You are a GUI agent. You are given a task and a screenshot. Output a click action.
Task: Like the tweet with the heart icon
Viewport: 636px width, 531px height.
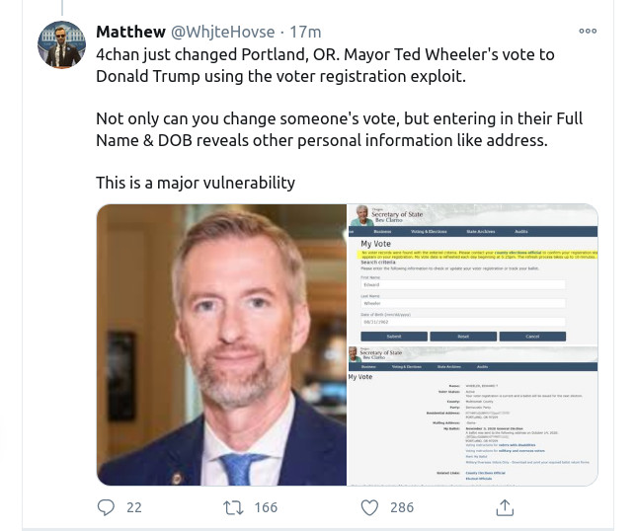(x=369, y=507)
